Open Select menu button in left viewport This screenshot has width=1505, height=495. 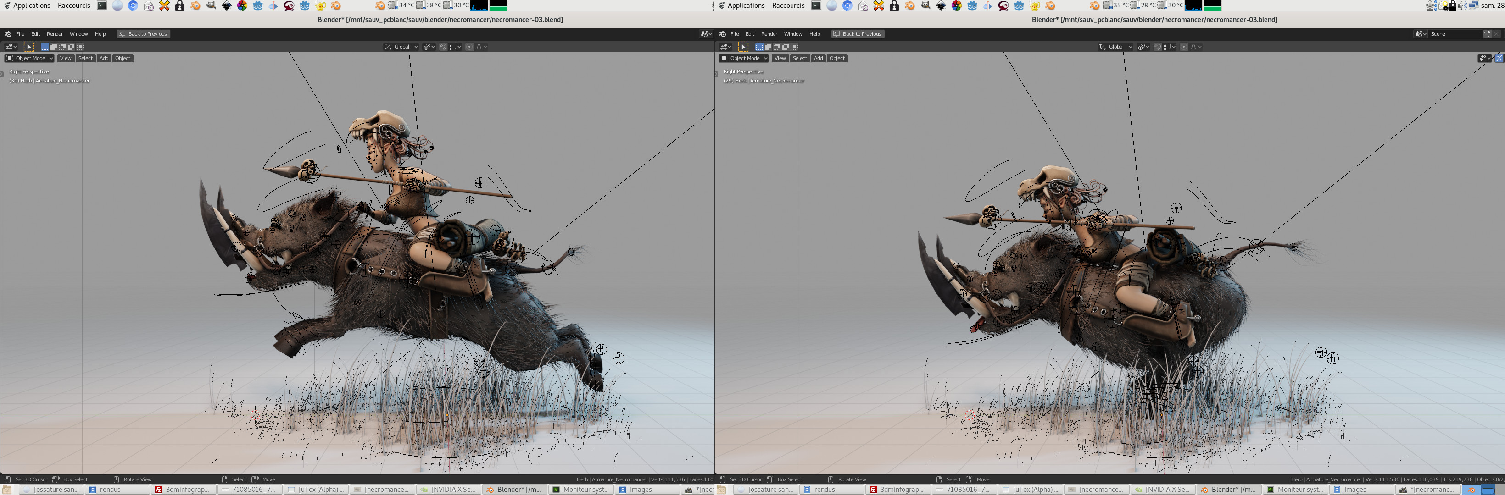click(85, 58)
